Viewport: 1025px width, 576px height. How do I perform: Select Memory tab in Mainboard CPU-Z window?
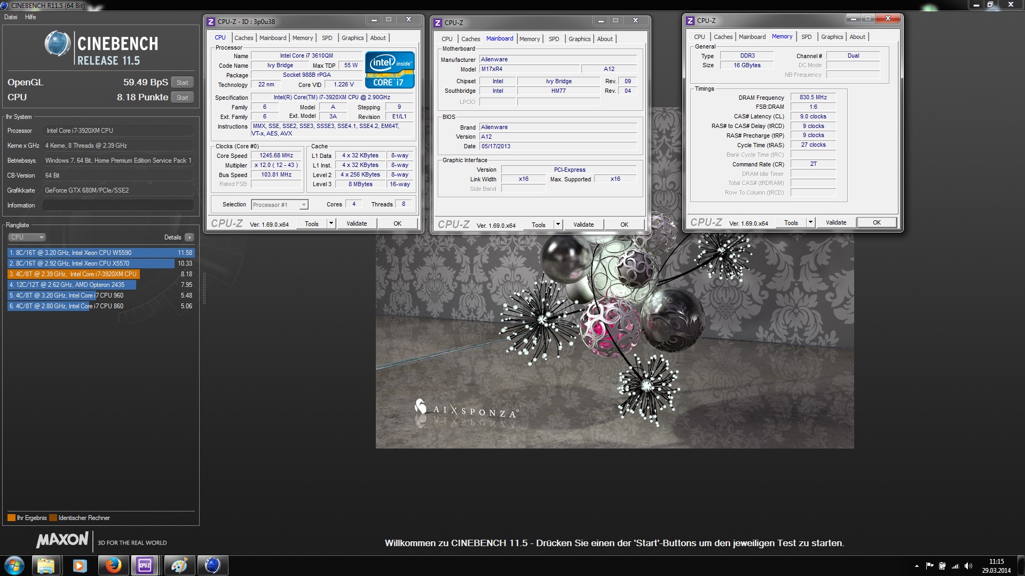pos(530,39)
